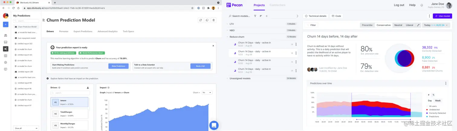This screenshot has height=131, width=457.
Task: Click the Code button in Pecan
Action: [336, 16]
